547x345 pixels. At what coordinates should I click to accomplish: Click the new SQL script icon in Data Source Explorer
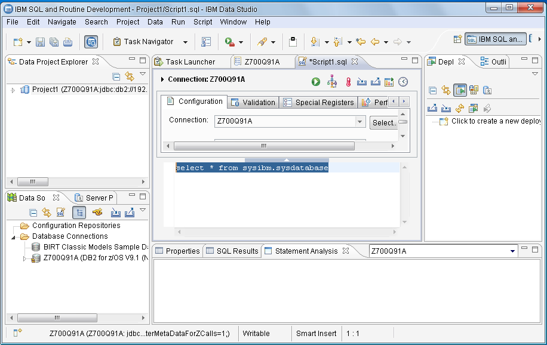(60, 212)
